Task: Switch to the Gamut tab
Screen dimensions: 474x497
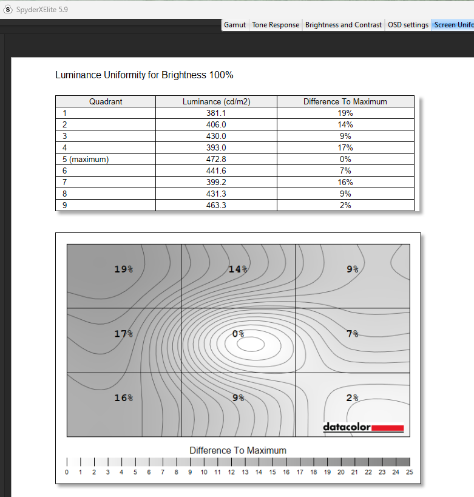Action: coord(235,25)
